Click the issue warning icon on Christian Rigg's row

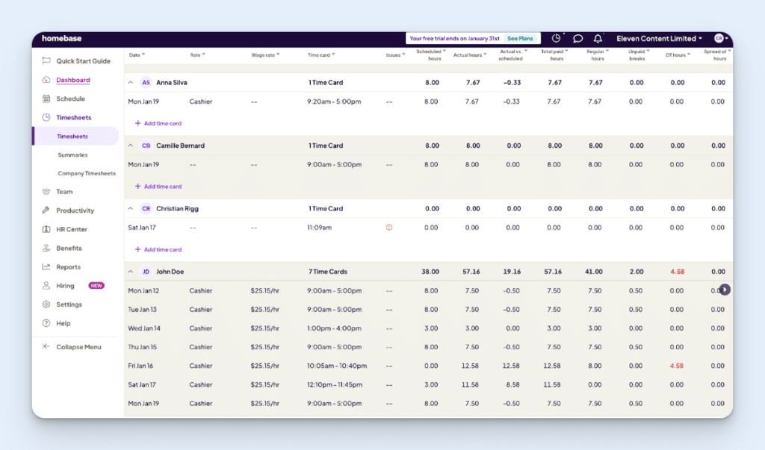tap(388, 228)
